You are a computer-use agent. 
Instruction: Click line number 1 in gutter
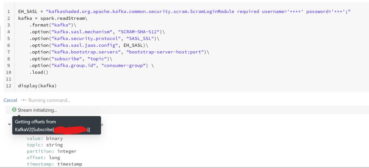click(8, 11)
